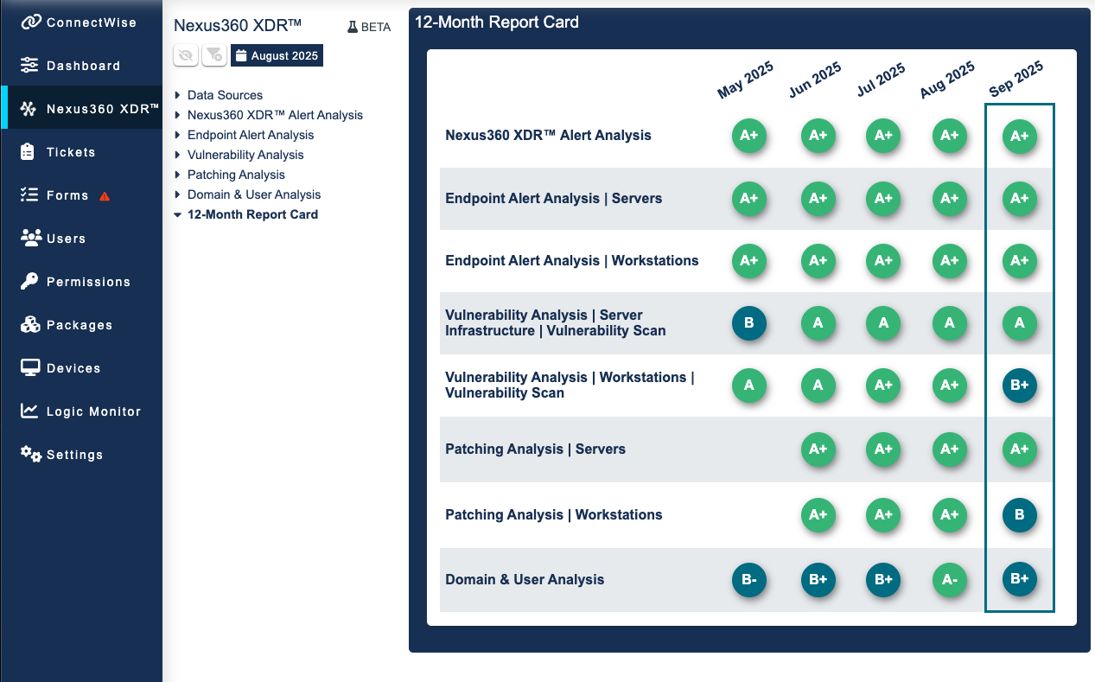Viewport: 1095px width, 682px height.
Task: Open Permissions in the sidebar menu
Action: tap(81, 281)
